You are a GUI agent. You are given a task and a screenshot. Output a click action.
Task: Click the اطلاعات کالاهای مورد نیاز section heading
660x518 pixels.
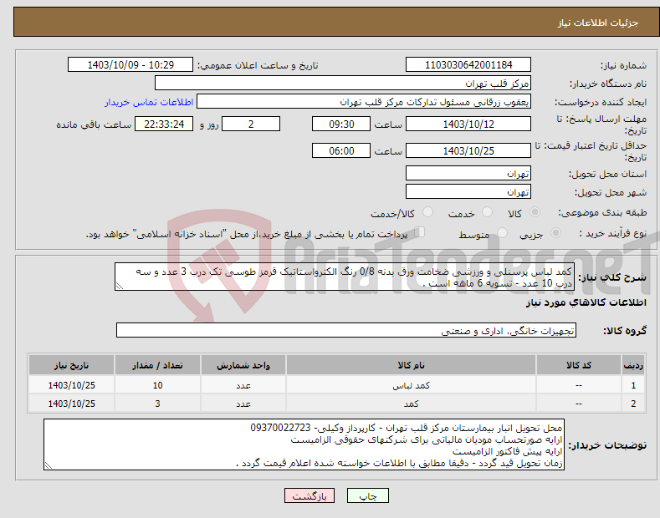[x=586, y=302]
